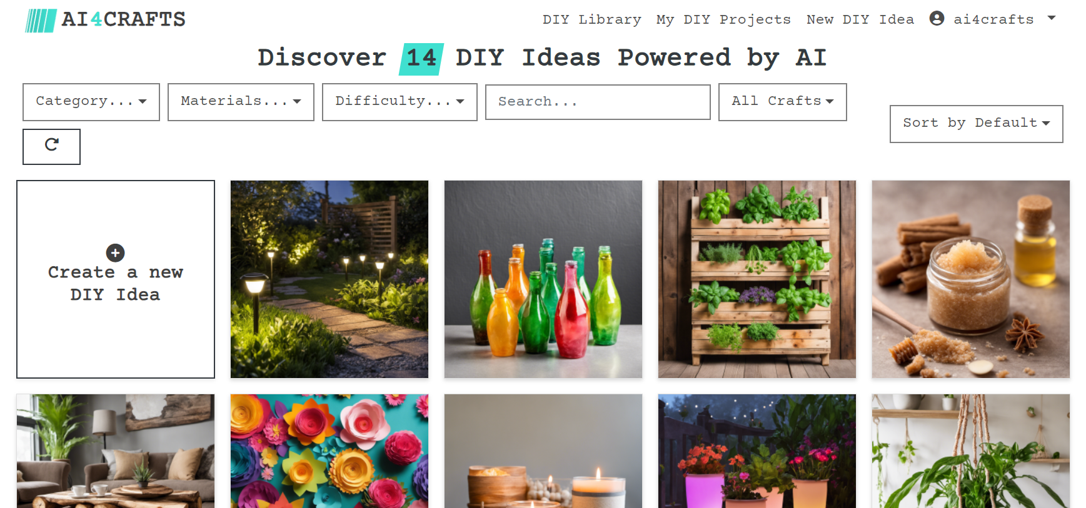This screenshot has height=508, width=1086.
Task: Click the Create a new DIY Idea card
Action: click(x=116, y=279)
